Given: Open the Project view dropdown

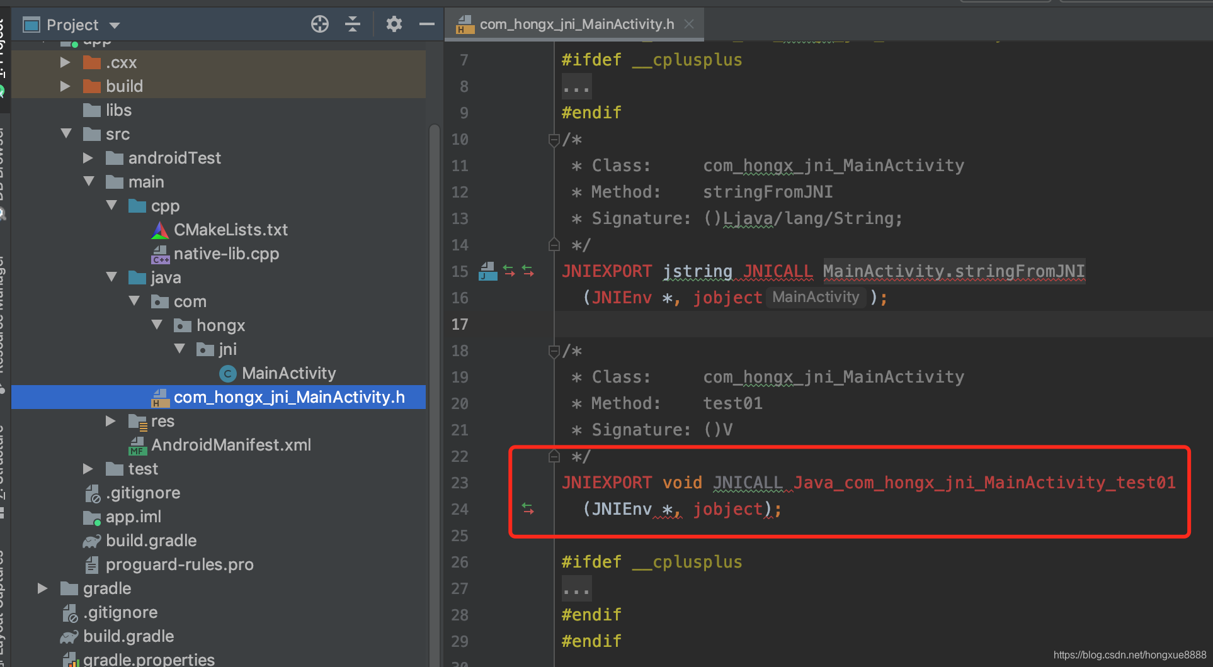Looking at the screenshot, I should click(x=115, y=26).
